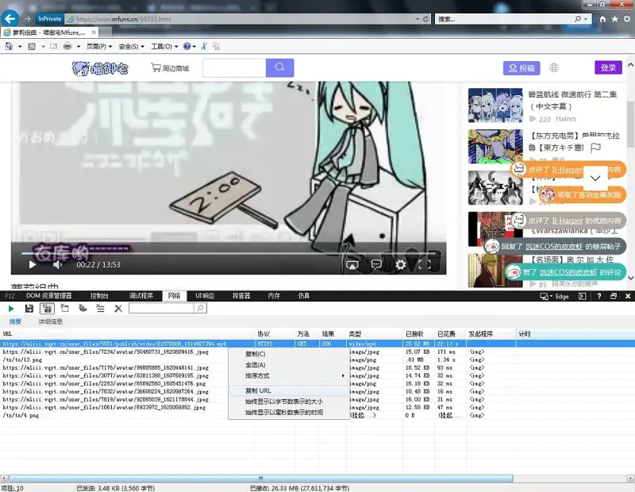Screen dimensions: 635x492
Task: Click the purple site search button
Action: (x=280, y=67)
